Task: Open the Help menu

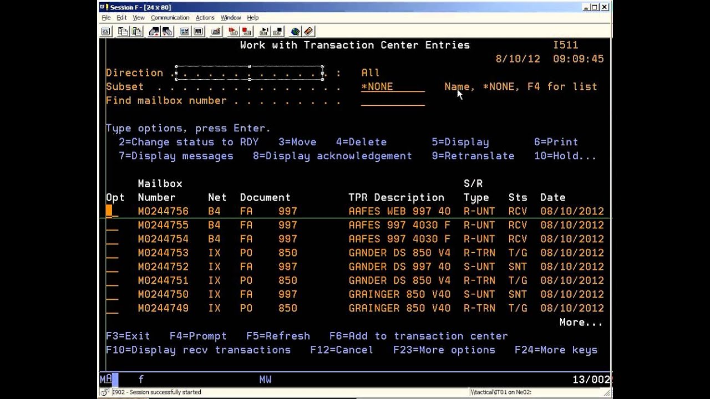Action: coord(253,18)
